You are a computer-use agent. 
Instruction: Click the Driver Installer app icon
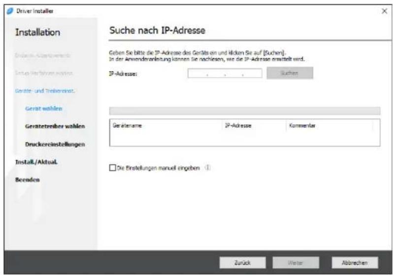tap(10, 11)
